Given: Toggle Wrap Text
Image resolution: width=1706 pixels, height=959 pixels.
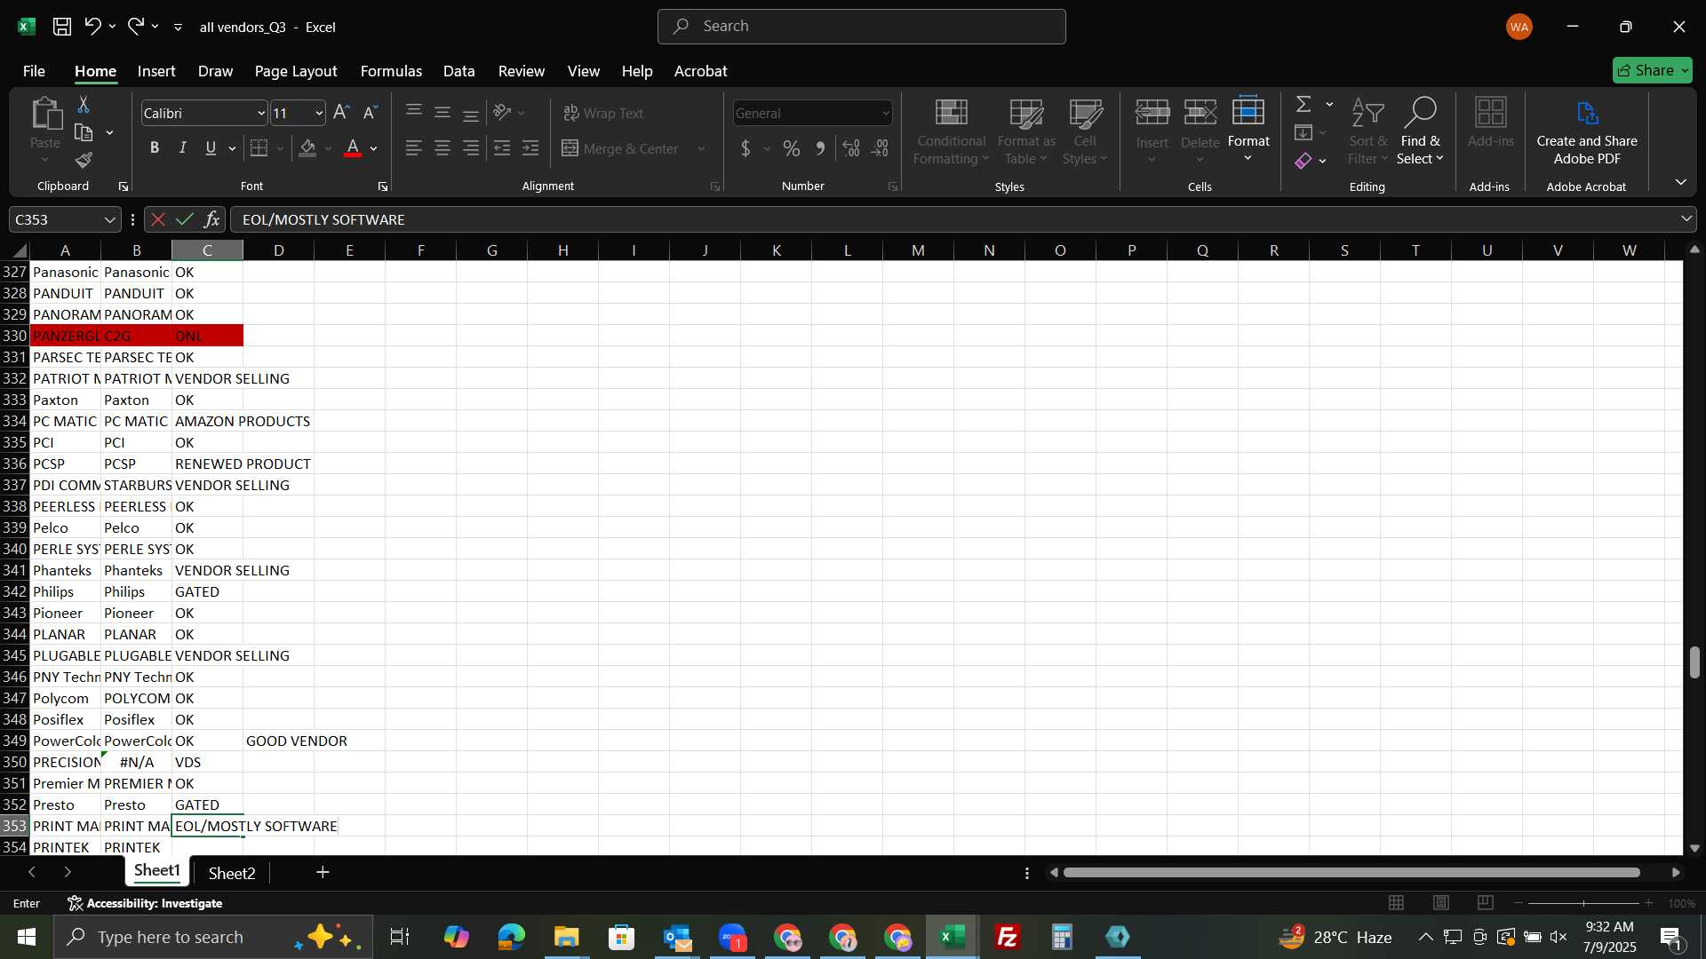Looking at the screenshot, I should coord(603,113).
